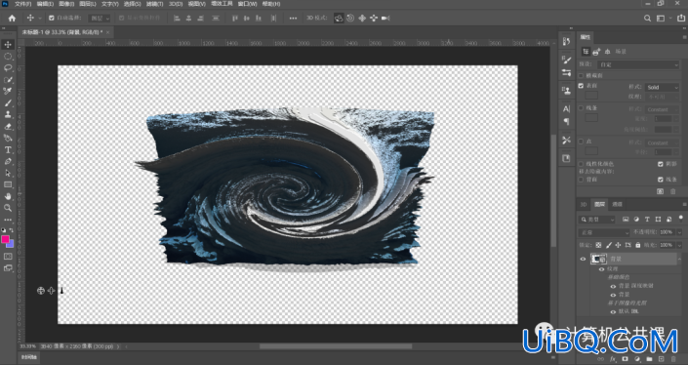Open the 滤镜(T) menu
Image resolution: width=688 pixels, height=365 pixels.
(x=154, y=4)
